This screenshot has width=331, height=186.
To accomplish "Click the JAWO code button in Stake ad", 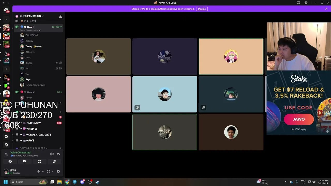I will pyautogui.click(x=299, y=119).
